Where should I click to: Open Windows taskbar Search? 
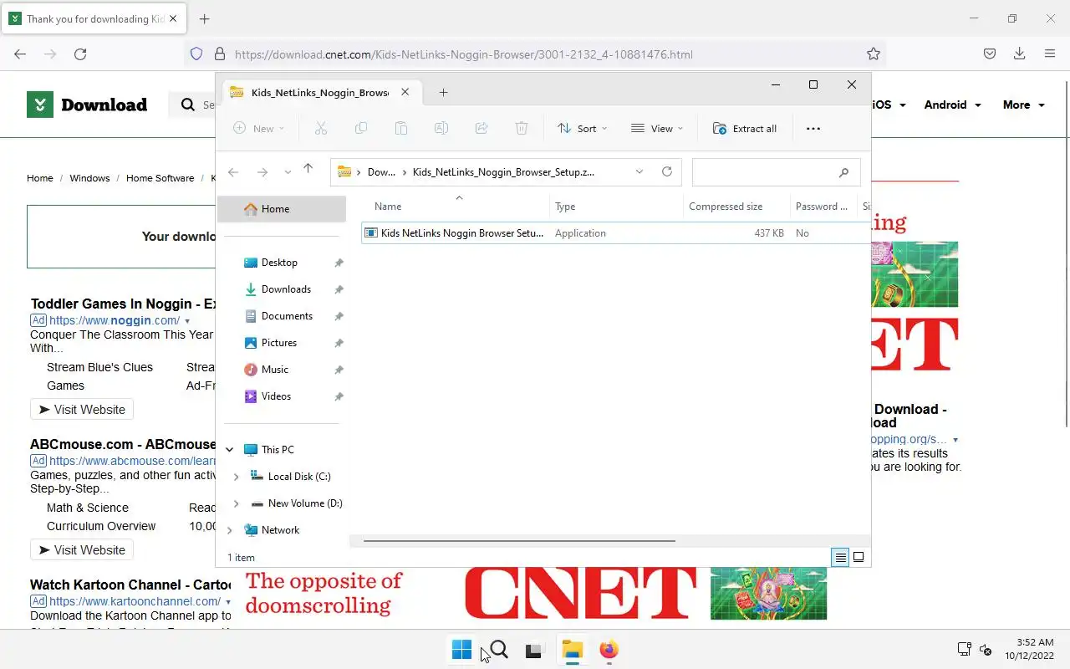[499, 650]
